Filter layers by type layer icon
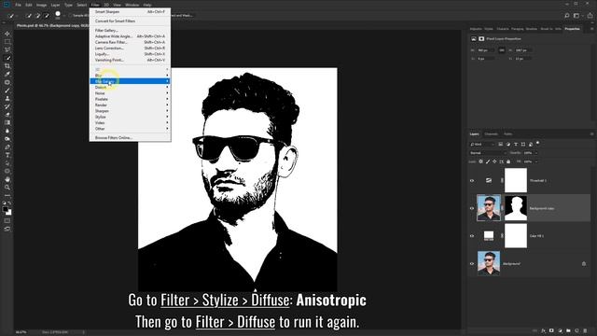Screen dimensions: 597x336 point(516,144)
